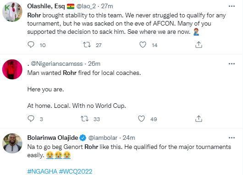Reply to the @Nigerianscamsss tweet
Screen dimensions: 243x175
[31, 119]
